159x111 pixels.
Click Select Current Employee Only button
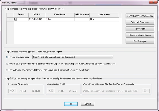[x=140, y=16]
